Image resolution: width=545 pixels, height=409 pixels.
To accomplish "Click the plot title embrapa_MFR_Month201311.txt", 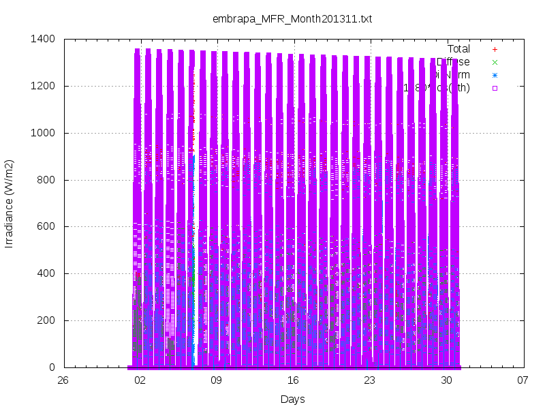I will [x=292, y=19].
